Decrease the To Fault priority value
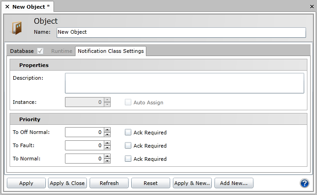Image resolution: width=317 pixels, height=195 pixels. point(107,148)
